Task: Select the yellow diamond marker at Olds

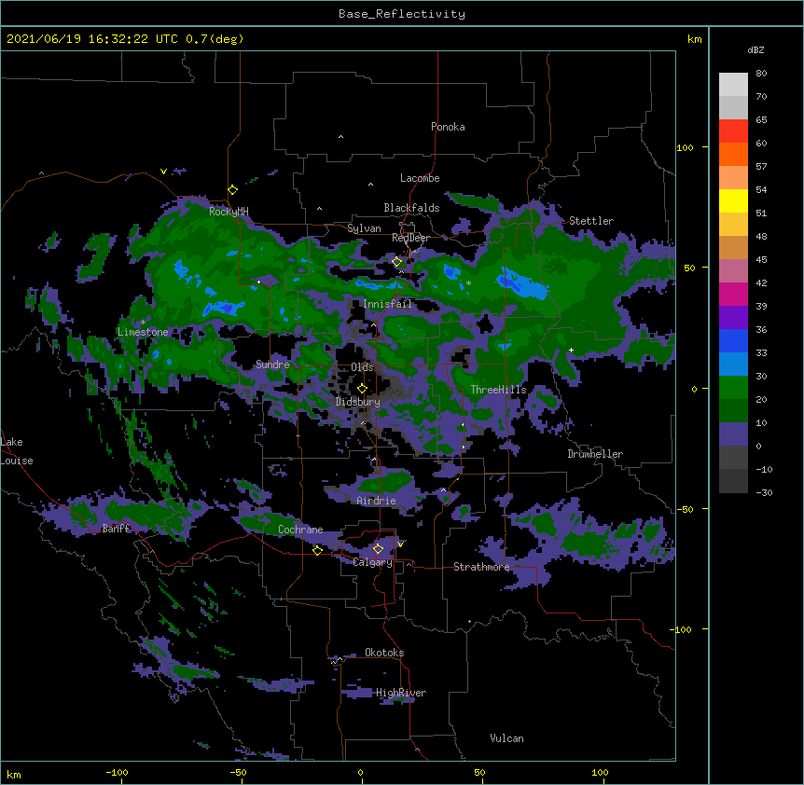Action: click(x=362, y=389)
